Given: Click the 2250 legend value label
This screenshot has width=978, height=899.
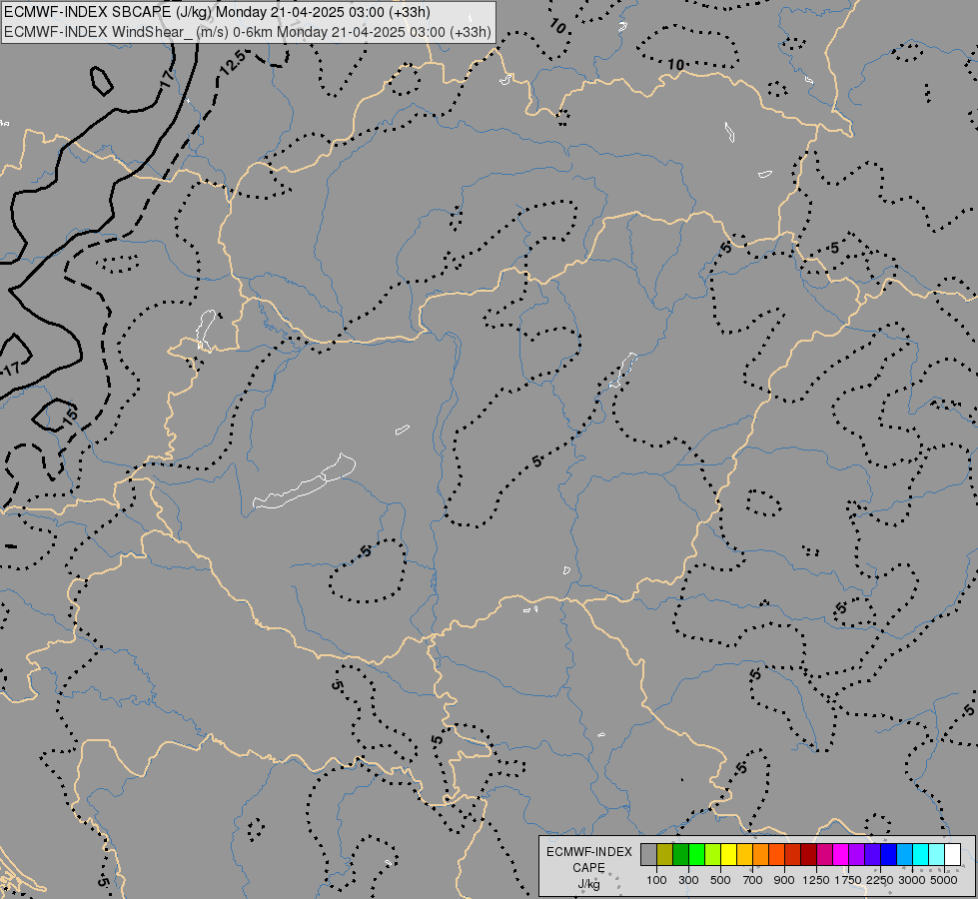Looking at the screenshot, I should [879, 880].
